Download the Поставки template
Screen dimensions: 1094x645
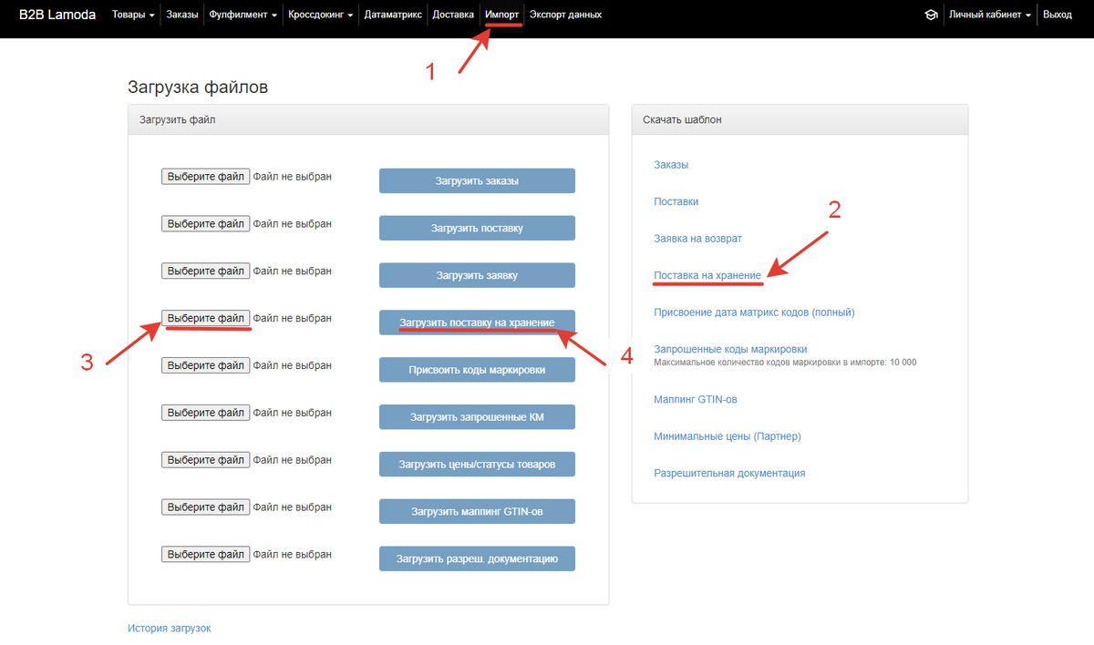(x=676, y=201)
